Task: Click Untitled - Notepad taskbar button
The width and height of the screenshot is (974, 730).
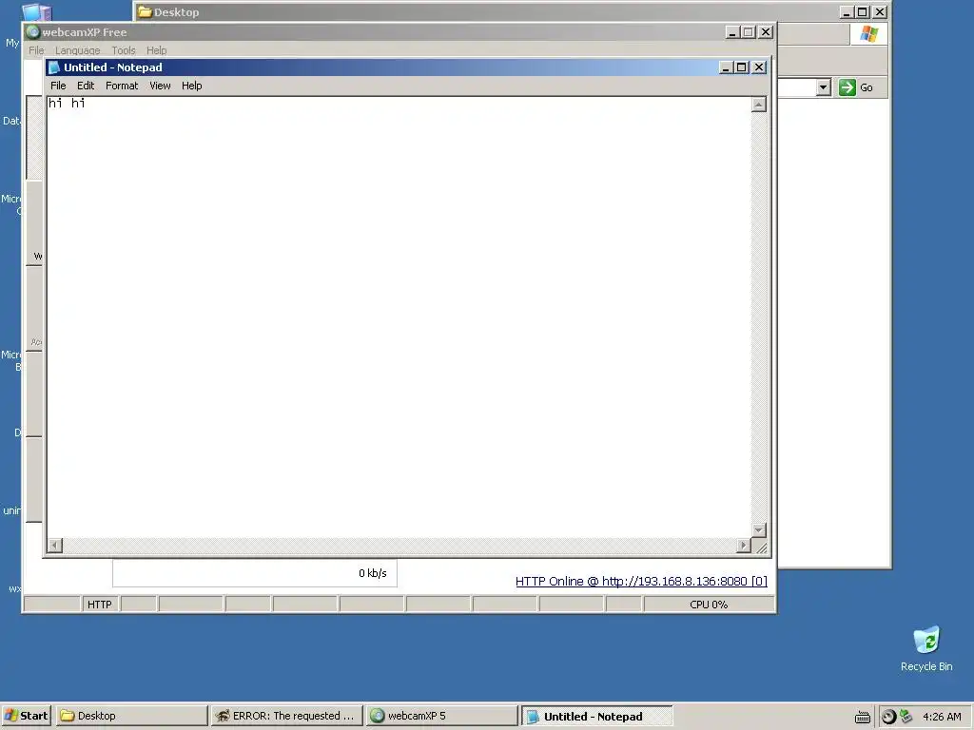Action: click(596, 716)
